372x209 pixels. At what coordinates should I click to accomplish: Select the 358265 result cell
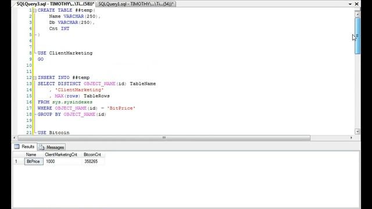(x=93, y=161)
